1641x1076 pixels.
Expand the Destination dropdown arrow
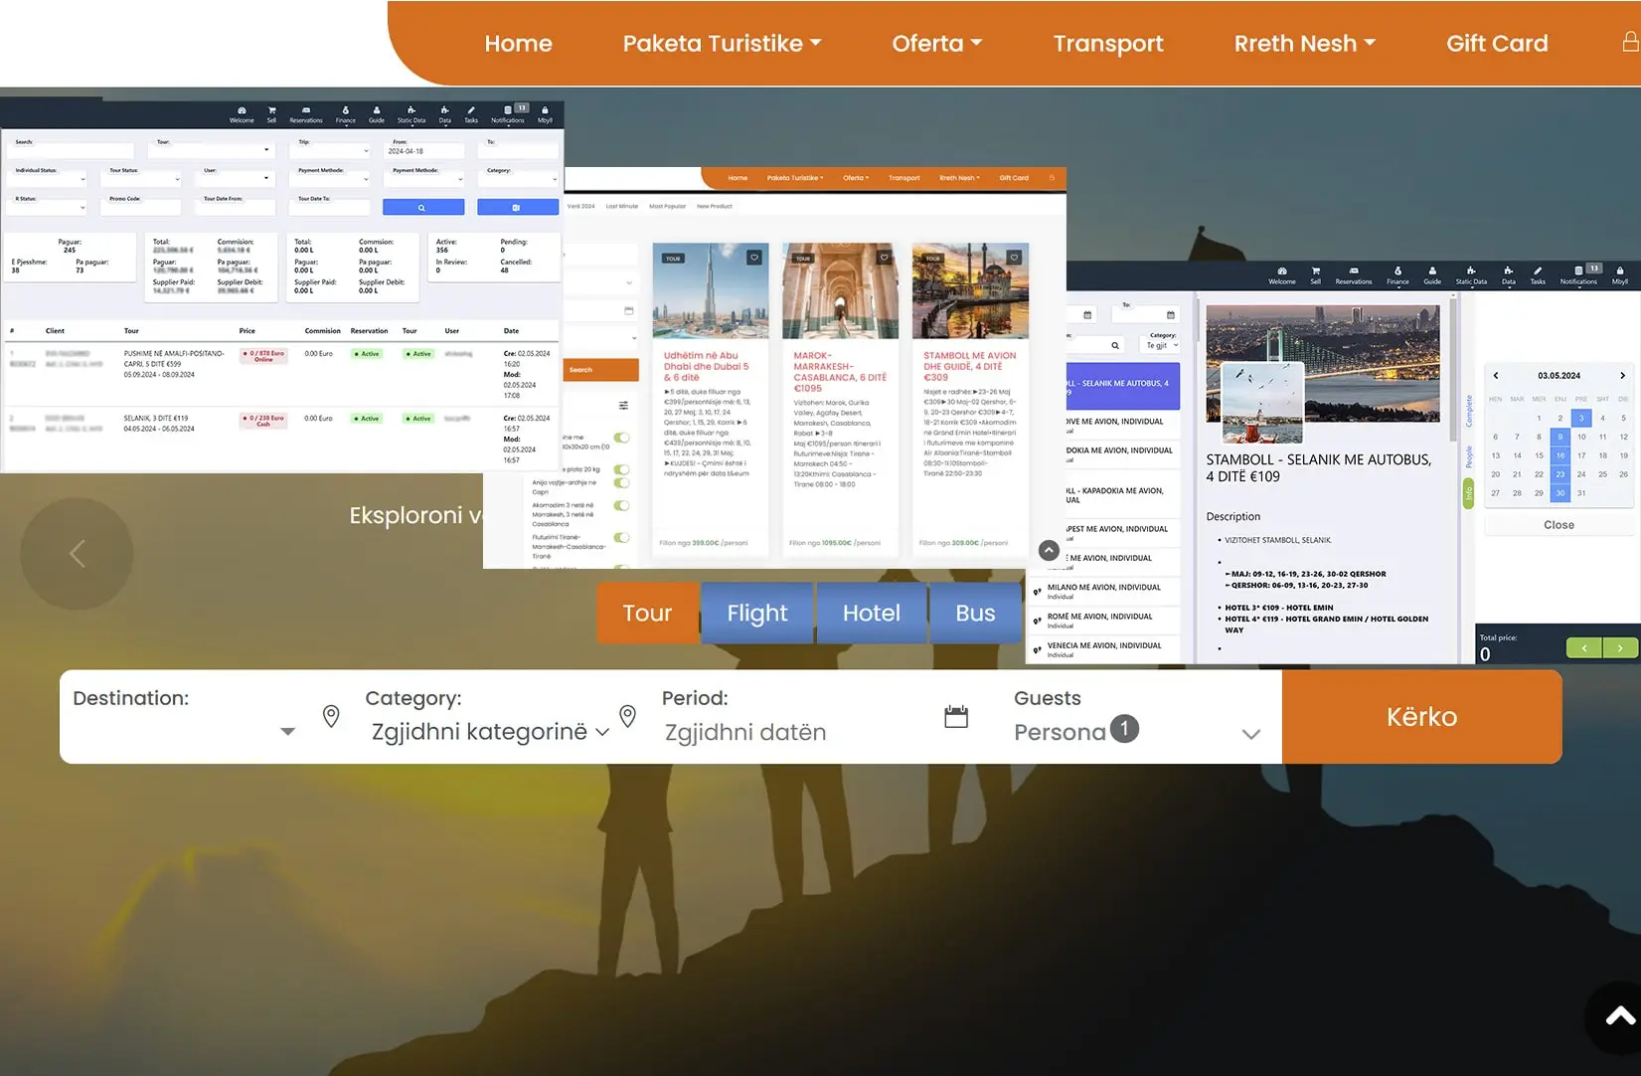click(x=287, y=732)
